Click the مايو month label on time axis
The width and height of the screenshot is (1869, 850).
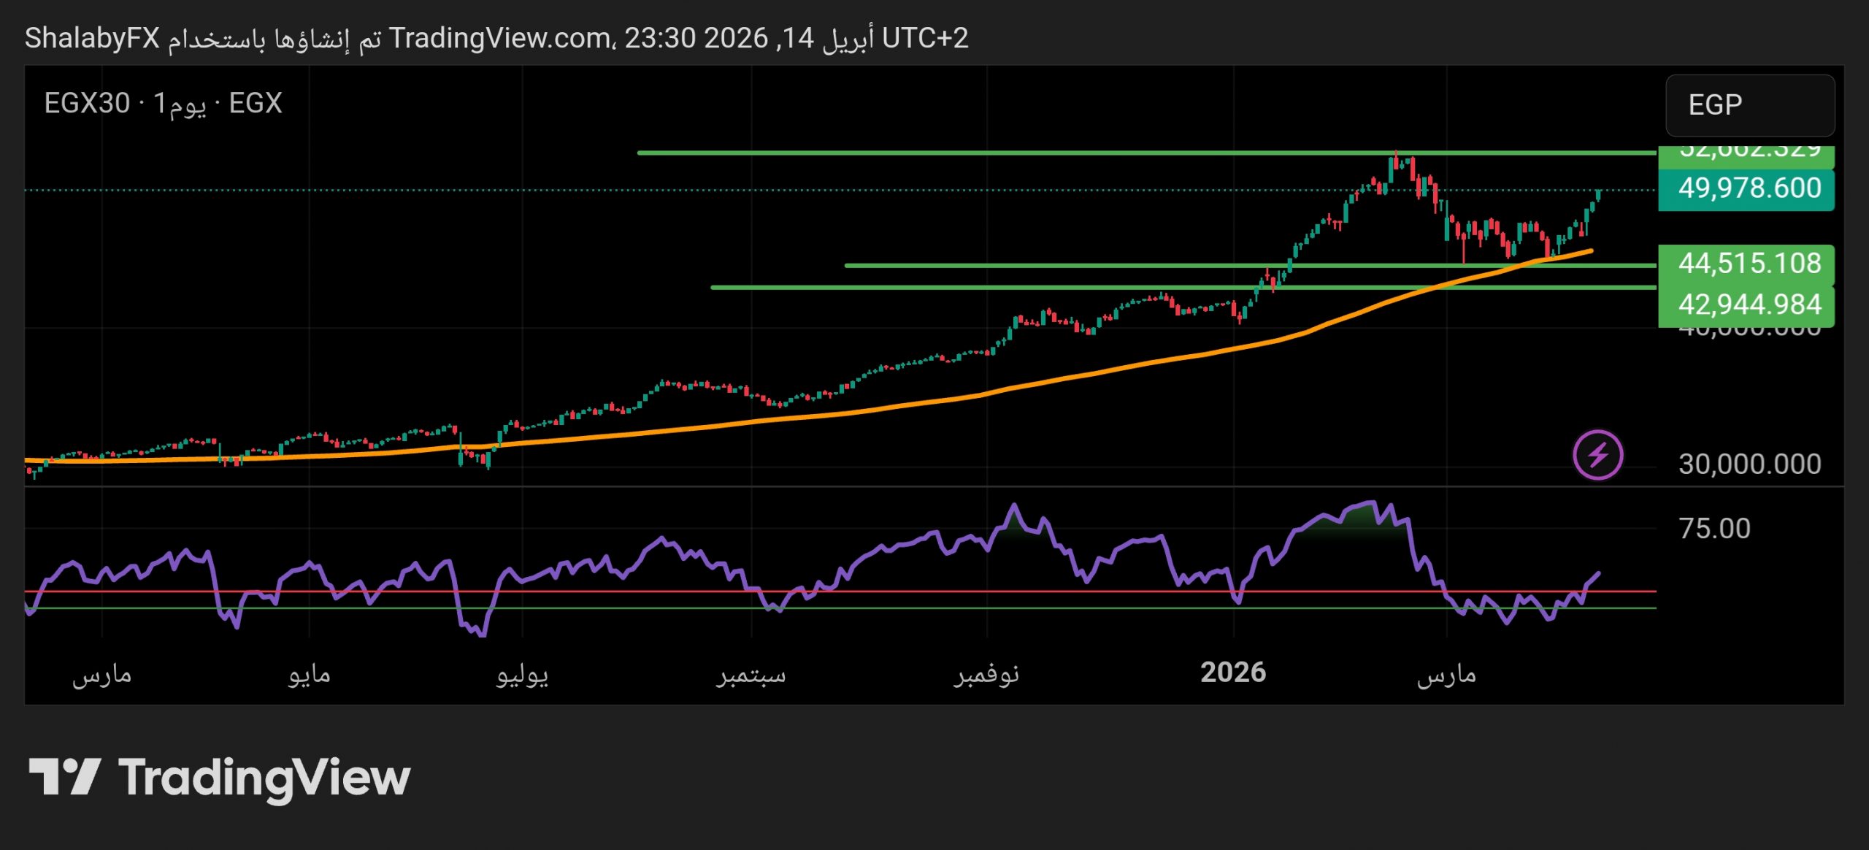point(309,674)
